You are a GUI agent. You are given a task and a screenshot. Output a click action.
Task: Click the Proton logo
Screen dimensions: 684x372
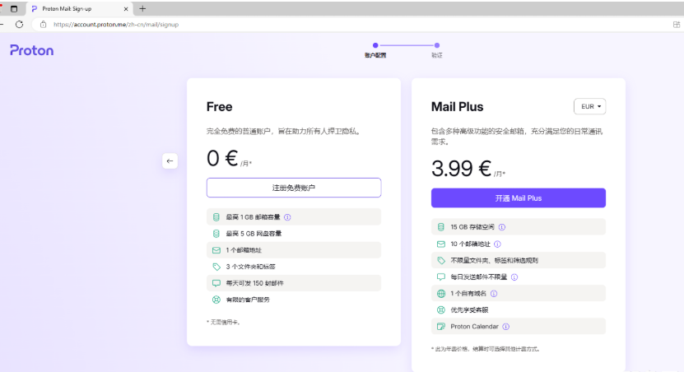(x=32, y=50)
